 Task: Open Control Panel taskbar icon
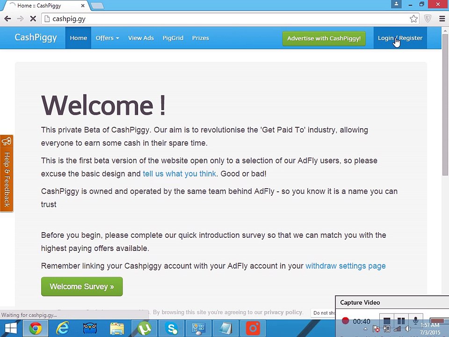coord(198,329)
